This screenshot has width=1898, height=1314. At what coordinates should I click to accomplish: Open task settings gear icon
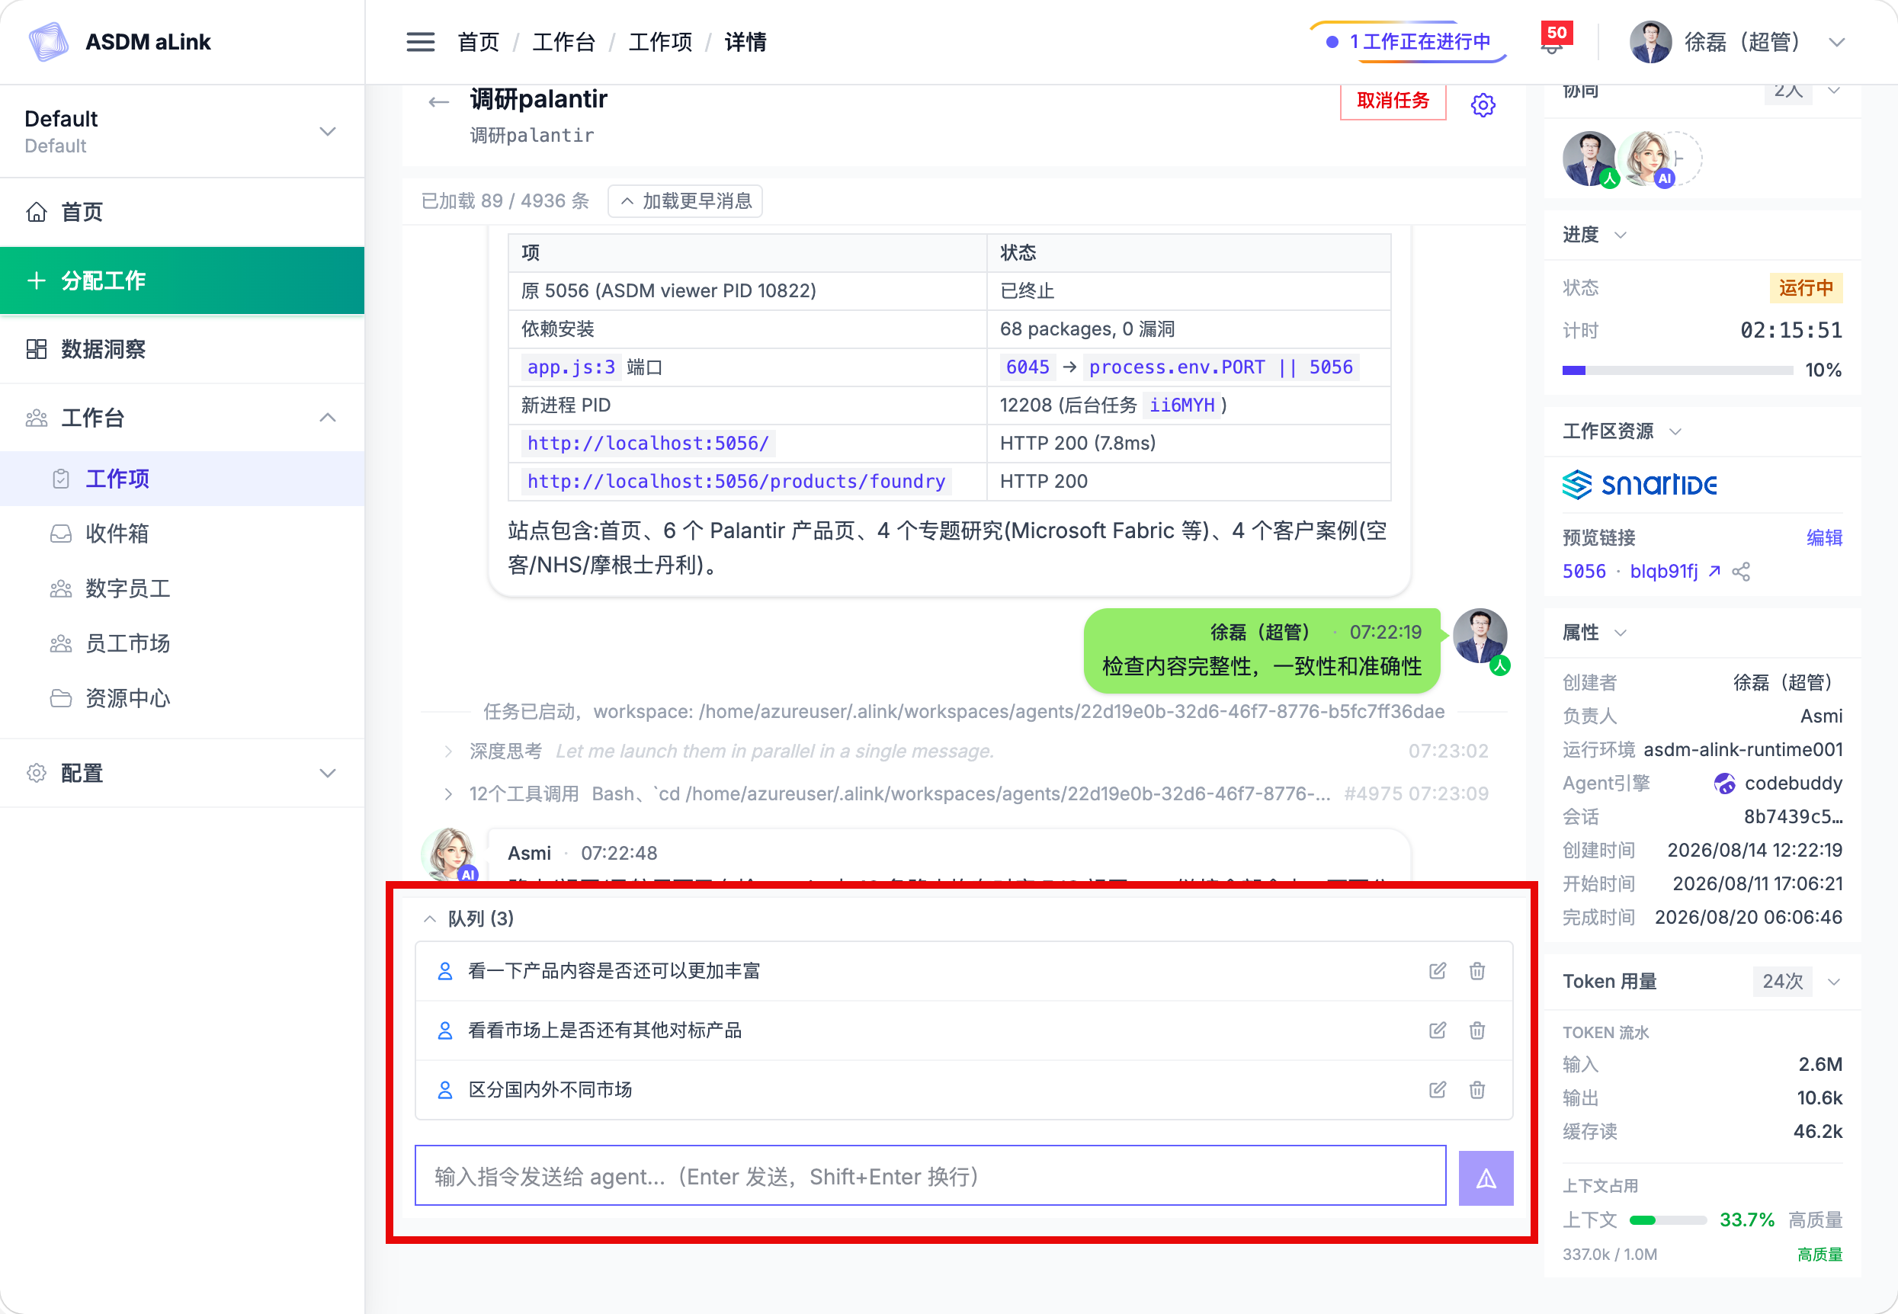[x=1483, y=104]
